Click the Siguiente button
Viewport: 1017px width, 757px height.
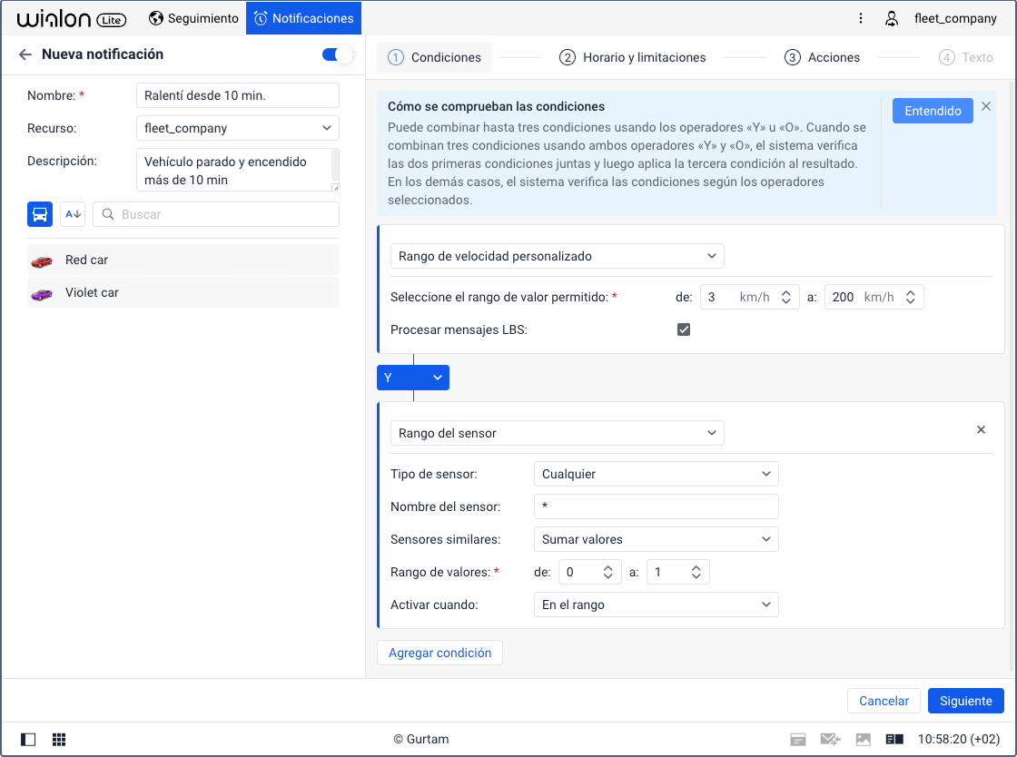coord(965,701)
